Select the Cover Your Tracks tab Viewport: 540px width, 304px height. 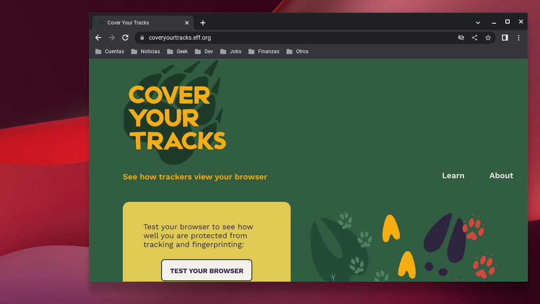(139, 23)
